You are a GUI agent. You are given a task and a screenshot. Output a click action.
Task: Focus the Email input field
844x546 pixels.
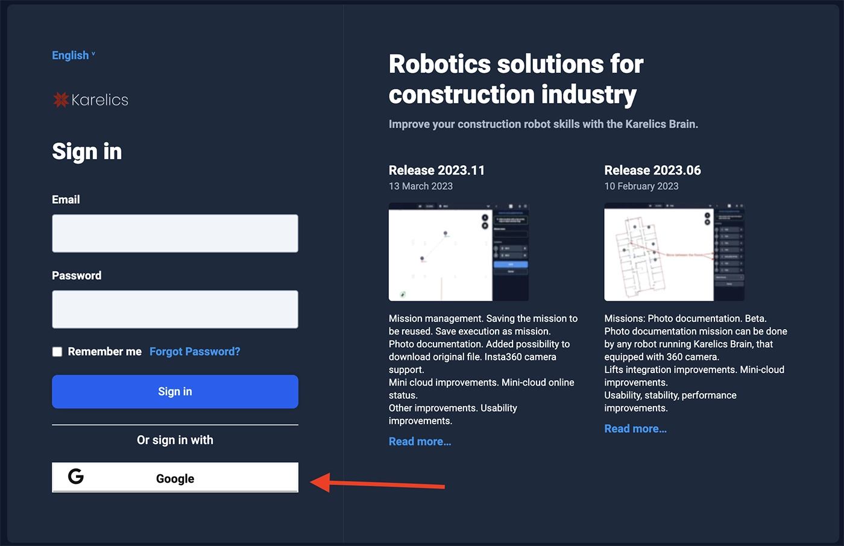pos(175,233)
